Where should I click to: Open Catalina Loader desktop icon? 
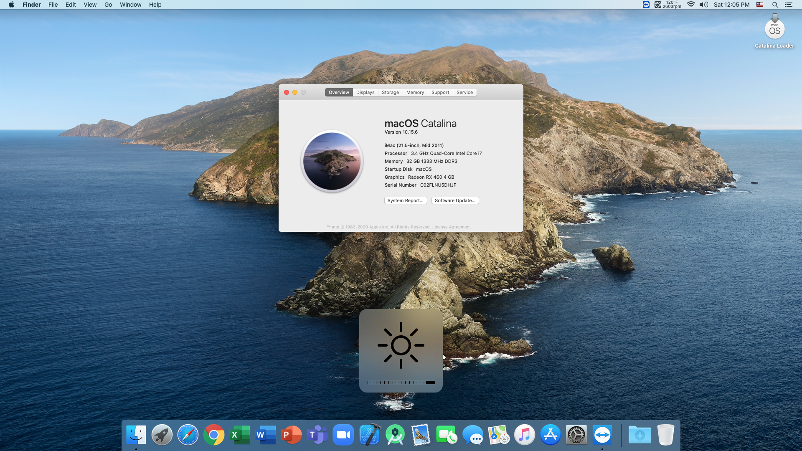tap(774, 30)
